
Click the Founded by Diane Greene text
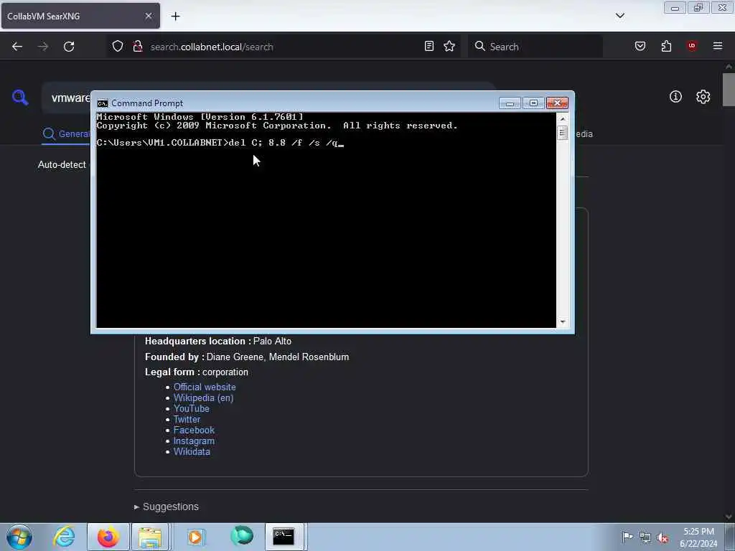247,357
